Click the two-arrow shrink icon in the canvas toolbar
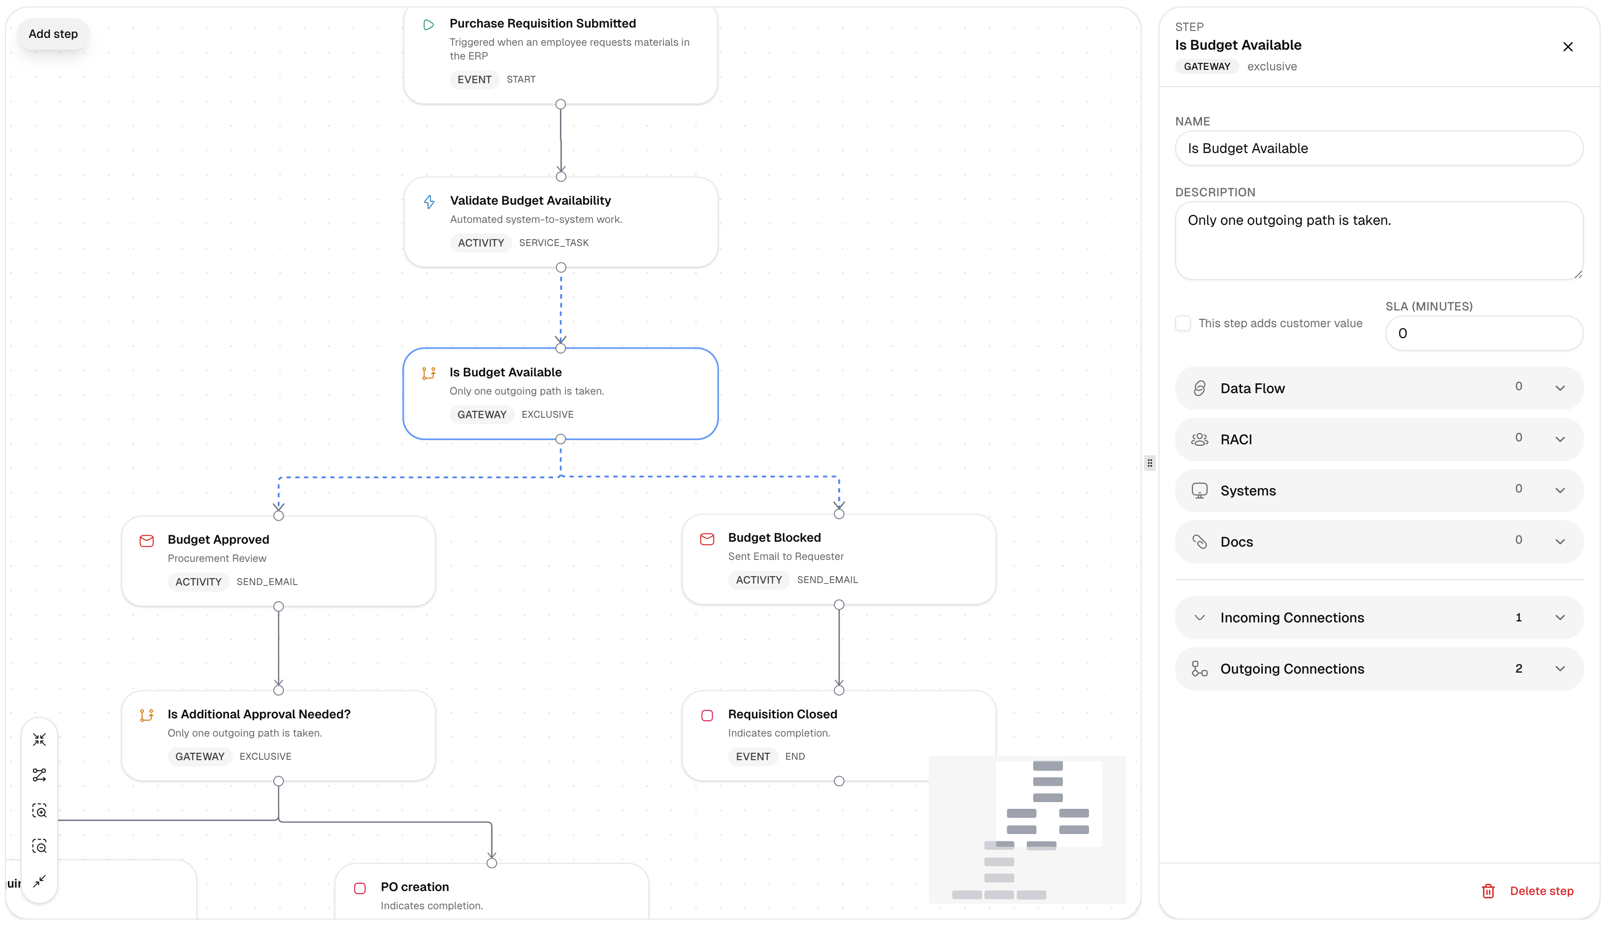1609x926 pixels. point(39,881)
